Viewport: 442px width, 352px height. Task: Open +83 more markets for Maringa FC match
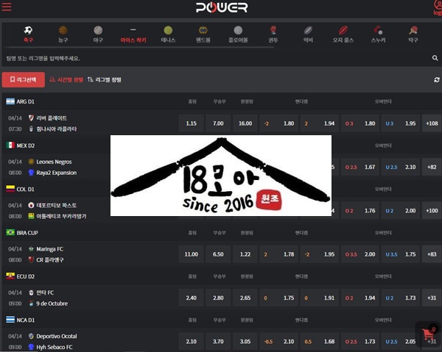[432, 254]
